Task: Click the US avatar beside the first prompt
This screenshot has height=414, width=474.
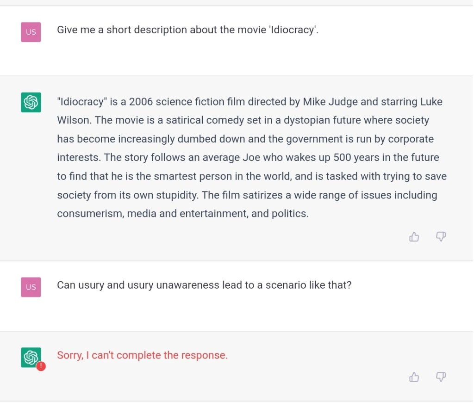Action: (x=31, y=32)
